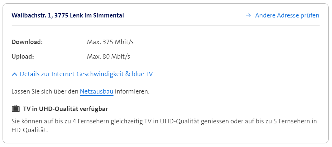This screenshot has height=147, width=332.
Task: Click the word informieren after Netzausbau
Action: [x=132, y=92]
